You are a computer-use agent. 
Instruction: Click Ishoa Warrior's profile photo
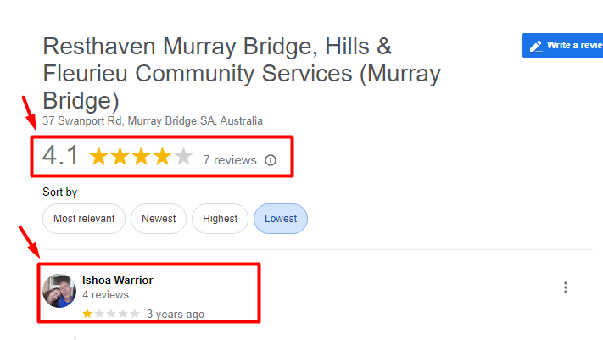(59, 291)
